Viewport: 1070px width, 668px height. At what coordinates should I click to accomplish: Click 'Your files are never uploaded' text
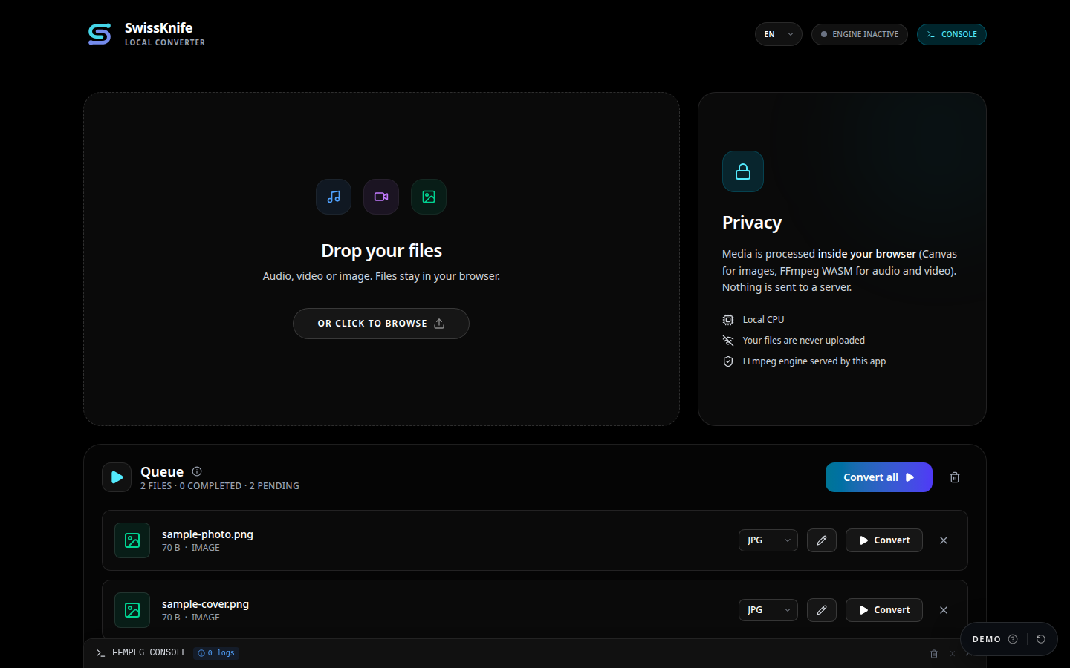803,341
